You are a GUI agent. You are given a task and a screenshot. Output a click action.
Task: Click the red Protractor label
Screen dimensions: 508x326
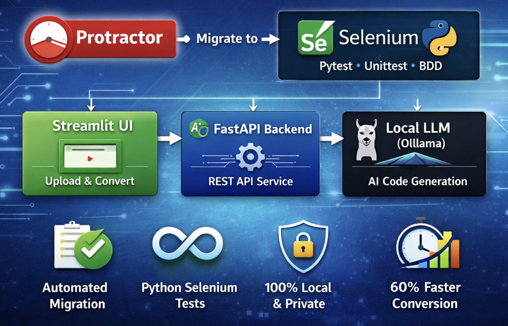[x=119, y=38]
